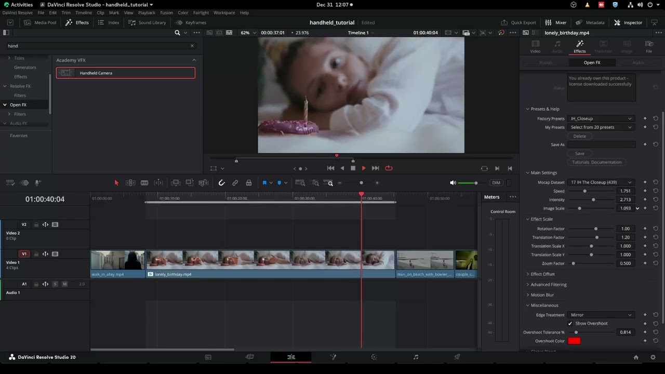Open the Mocap Dataset dropdown
The height and width of the screenshot is (374, 665).
(601, 182)
